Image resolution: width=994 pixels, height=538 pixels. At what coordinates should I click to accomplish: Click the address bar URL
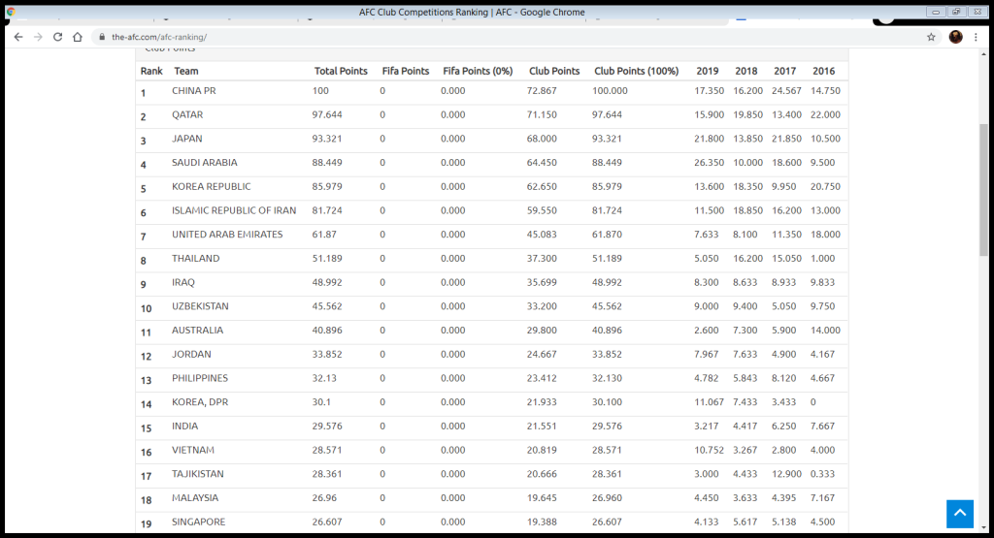pyautogui.click(x=159, y=38)
